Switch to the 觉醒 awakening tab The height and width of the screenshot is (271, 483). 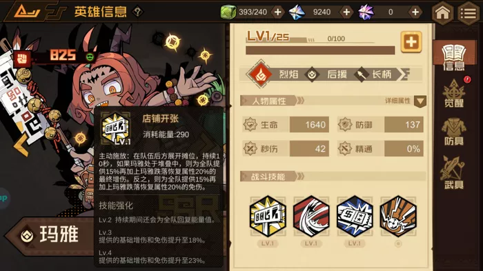454,94
